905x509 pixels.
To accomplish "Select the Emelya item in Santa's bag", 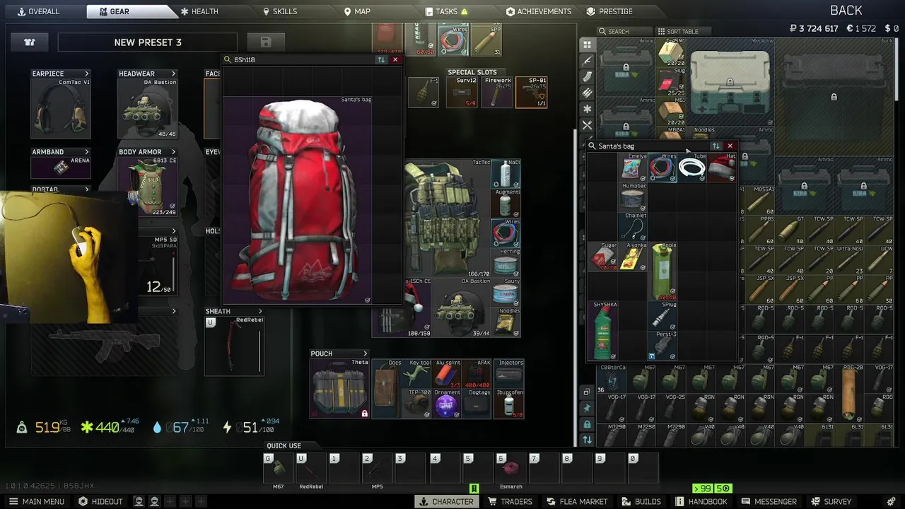I will click(x=633, y=168).
